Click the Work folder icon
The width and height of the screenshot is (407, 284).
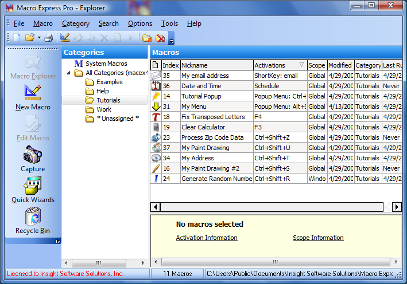click(x=90, y=110)
